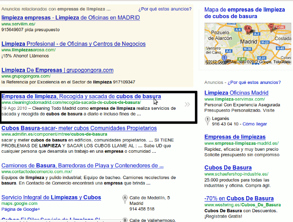Click www.admifin.es green URL

coord(54,134)
